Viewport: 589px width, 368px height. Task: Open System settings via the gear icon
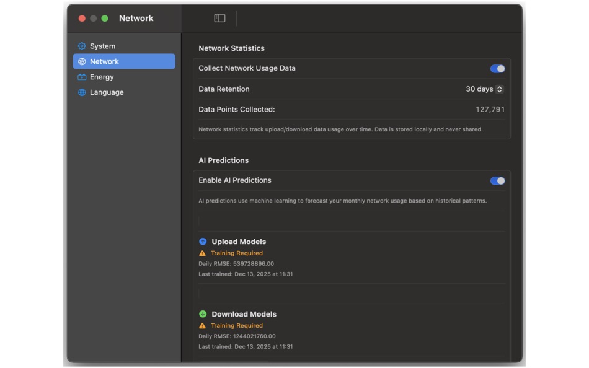(81, 46)
